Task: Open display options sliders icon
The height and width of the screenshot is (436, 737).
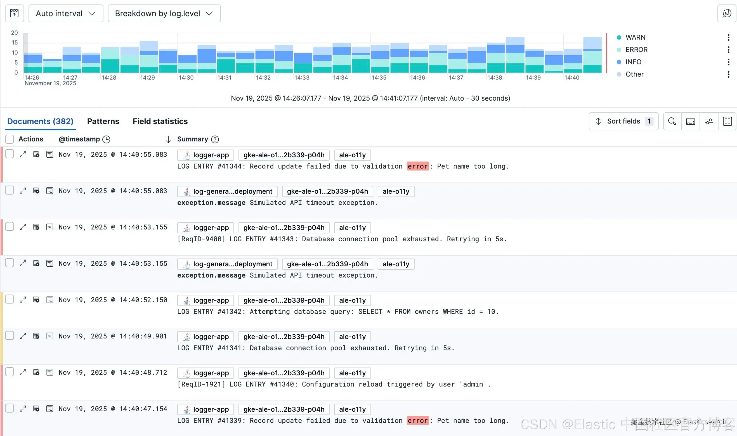Action: pyautogui.click(x=708, y=121)
